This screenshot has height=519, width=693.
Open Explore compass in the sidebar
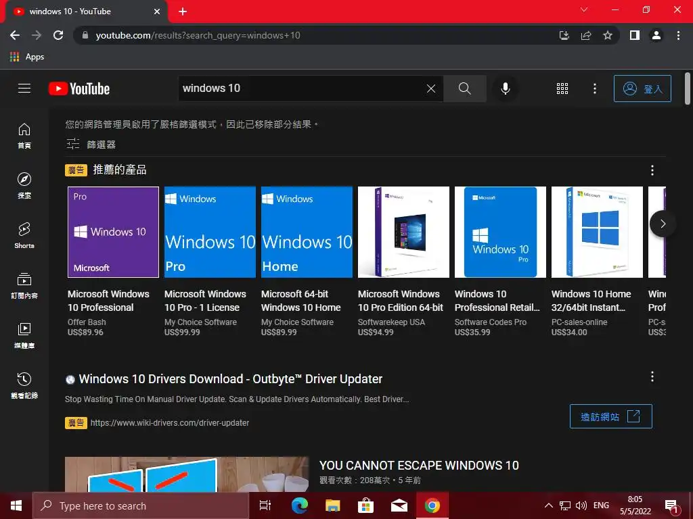(x=24, y=185)
